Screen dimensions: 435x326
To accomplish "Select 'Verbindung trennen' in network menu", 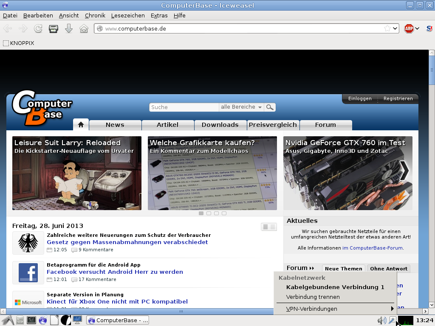I will coord(335,297).
